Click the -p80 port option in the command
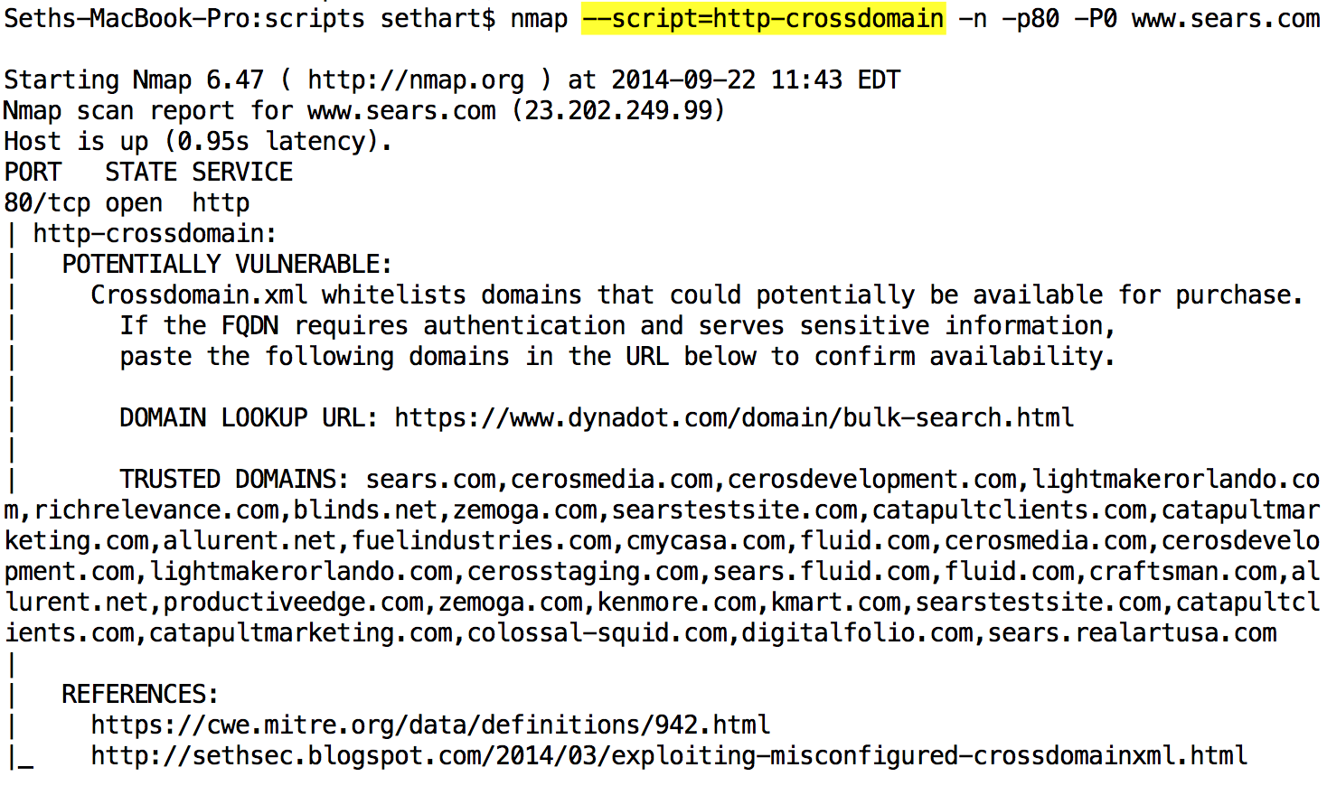This screenshot has height=786, width=1327. pos(1031,19)
